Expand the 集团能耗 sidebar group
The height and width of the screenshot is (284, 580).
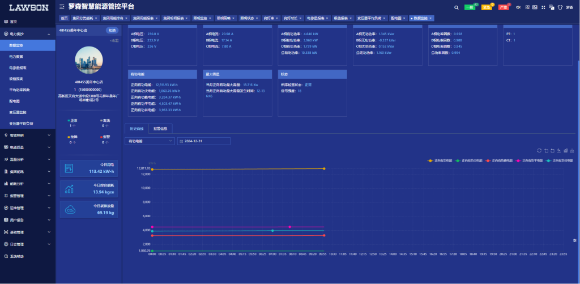(27, 171)
